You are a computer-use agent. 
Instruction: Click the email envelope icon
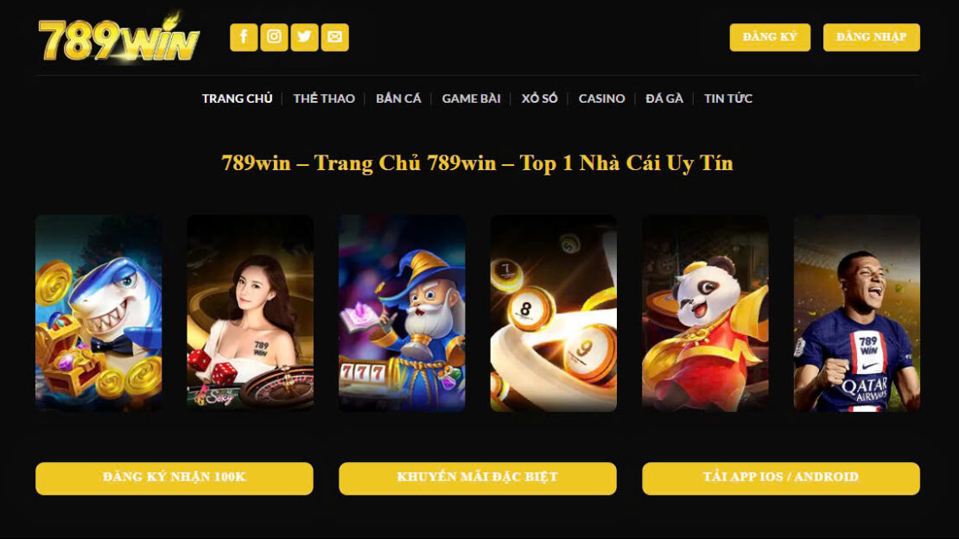(335, 37)
